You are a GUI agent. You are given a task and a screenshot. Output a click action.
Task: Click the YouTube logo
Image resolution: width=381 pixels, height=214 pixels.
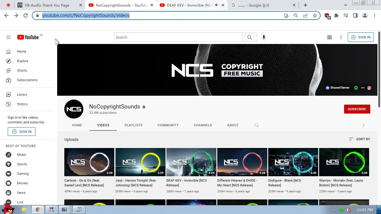tap(28, 37)
